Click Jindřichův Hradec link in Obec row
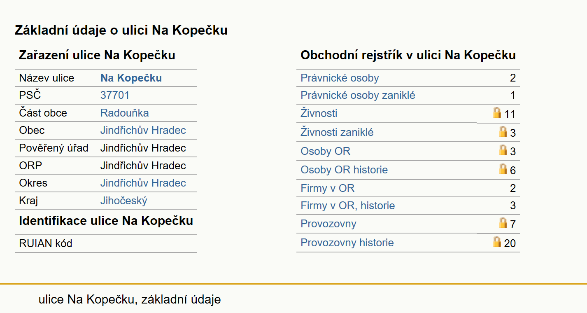This screenshot has height=313, width=587. pyautogui.click(x=143, y=130)
